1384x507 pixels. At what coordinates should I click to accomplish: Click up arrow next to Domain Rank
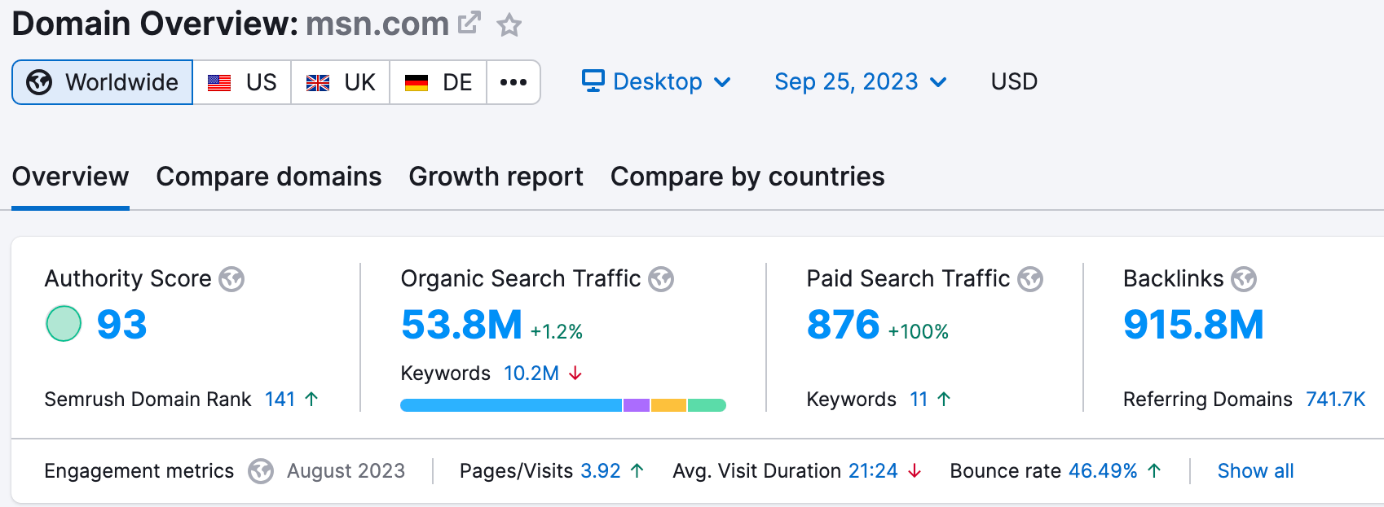(x=311, y=399)
